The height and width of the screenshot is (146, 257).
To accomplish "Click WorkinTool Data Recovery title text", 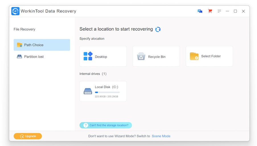I will (48, 11).
